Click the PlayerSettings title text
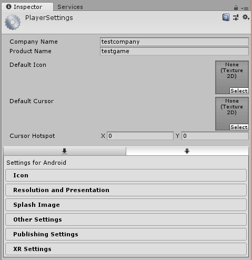 (x=49, y=18)
